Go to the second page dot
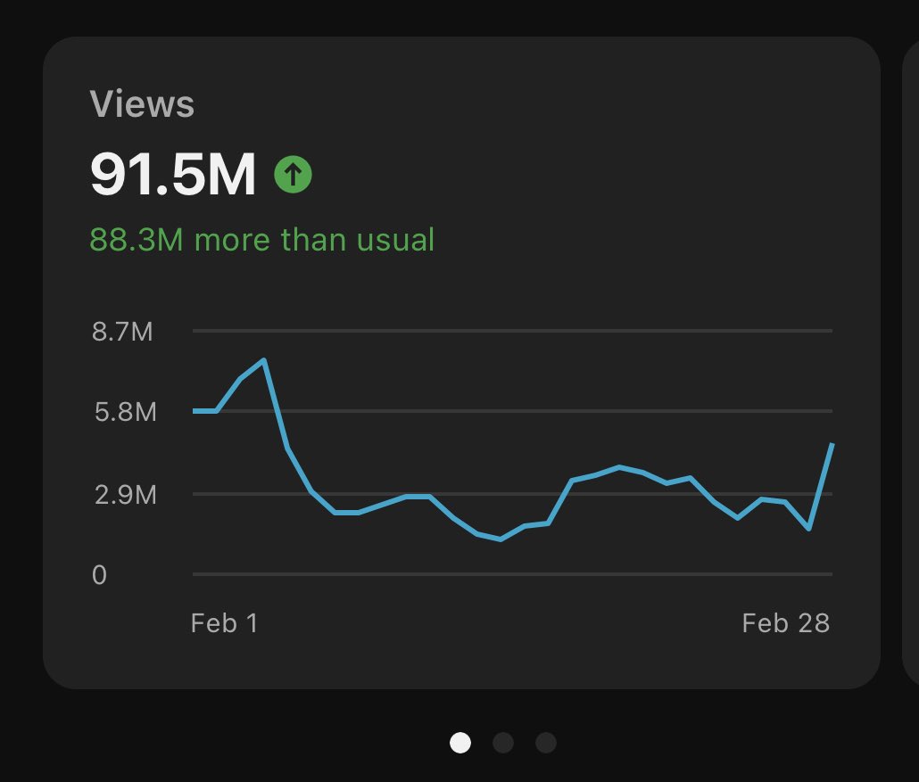919x782 pixels. (503, 743)
